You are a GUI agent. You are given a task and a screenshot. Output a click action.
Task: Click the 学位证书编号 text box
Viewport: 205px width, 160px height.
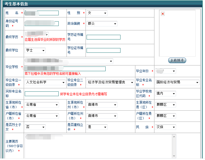pos(103,50)
